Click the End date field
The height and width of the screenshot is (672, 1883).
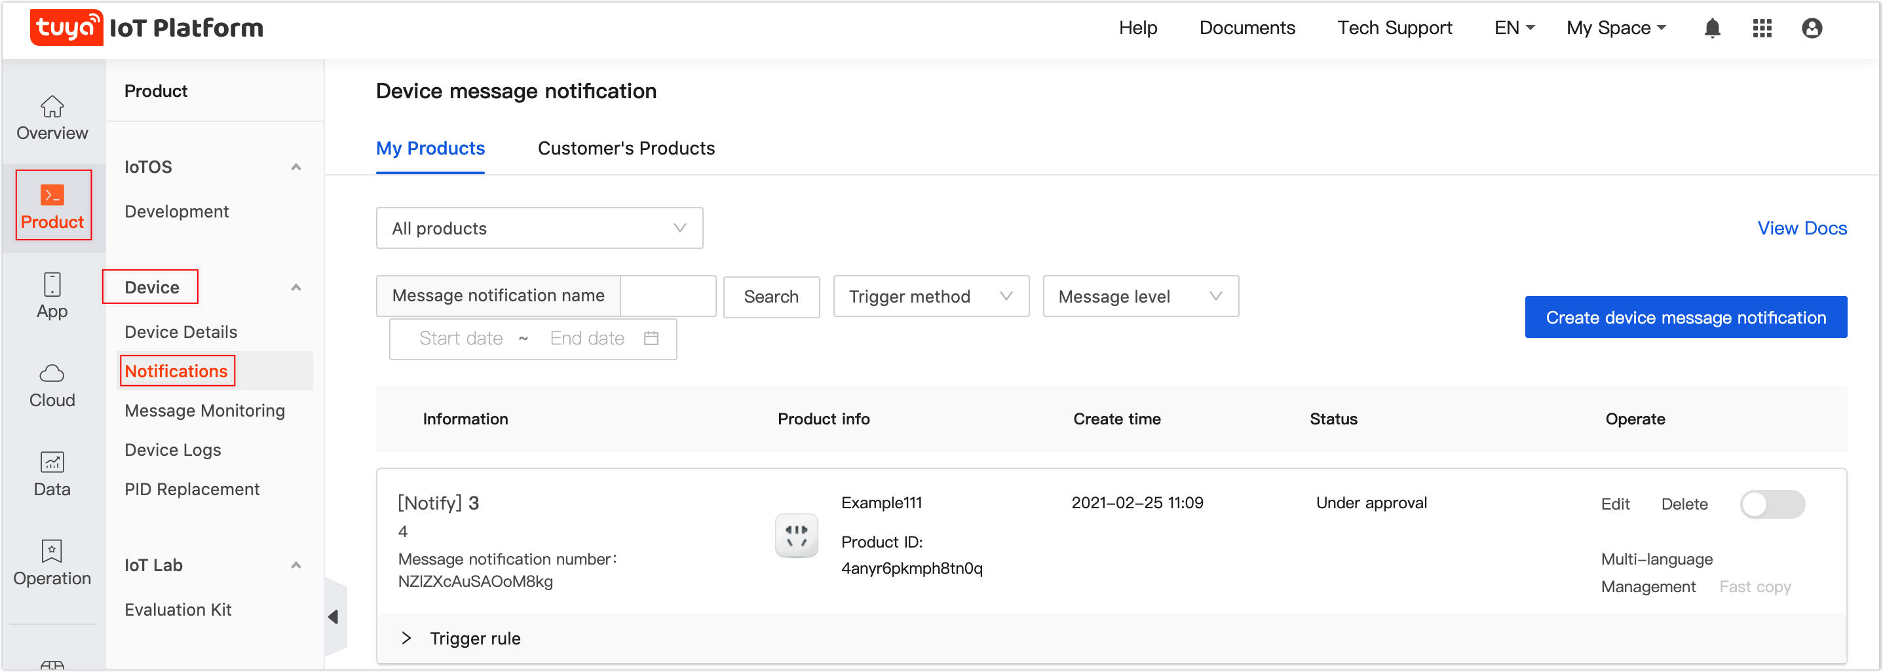click(587, 338)
